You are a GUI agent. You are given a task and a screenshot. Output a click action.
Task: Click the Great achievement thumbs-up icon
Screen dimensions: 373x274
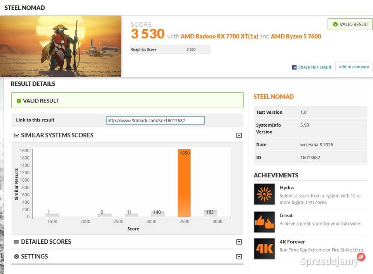click(x=264, y=222)
